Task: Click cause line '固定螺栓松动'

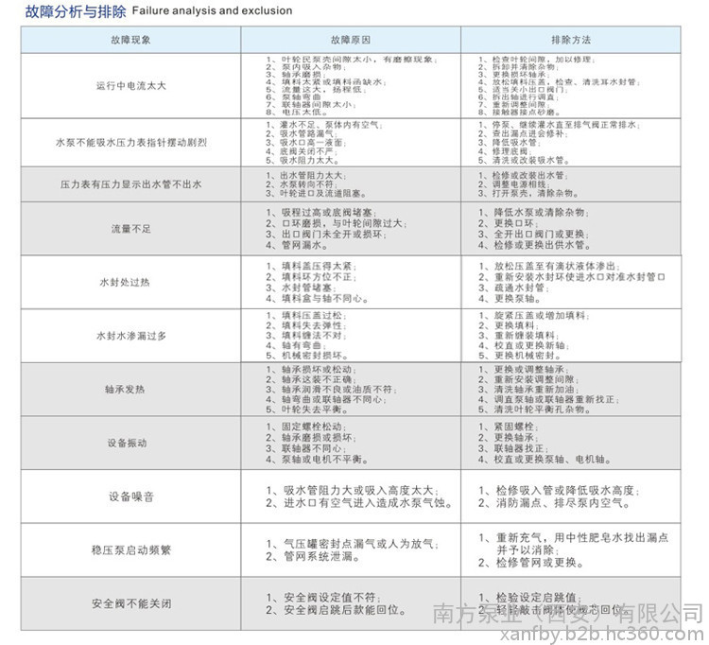Action: tap(306, 427)
